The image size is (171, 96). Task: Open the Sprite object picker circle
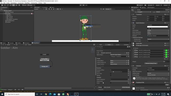click(x=169, y=25)
